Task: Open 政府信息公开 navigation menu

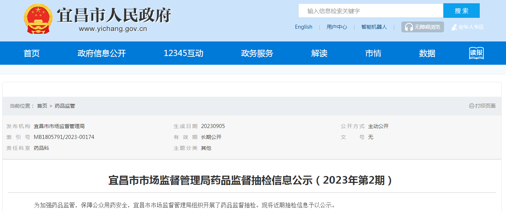Action: 102,53
